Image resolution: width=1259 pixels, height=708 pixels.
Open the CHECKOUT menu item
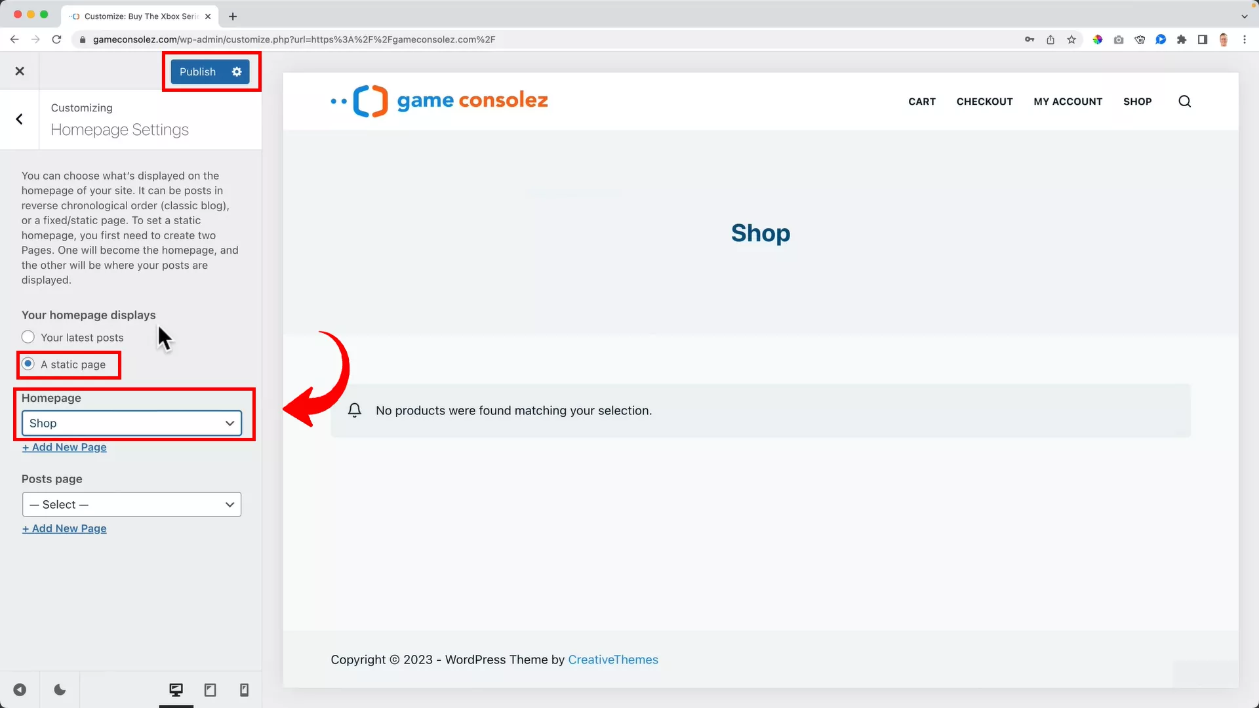(984, 102)
